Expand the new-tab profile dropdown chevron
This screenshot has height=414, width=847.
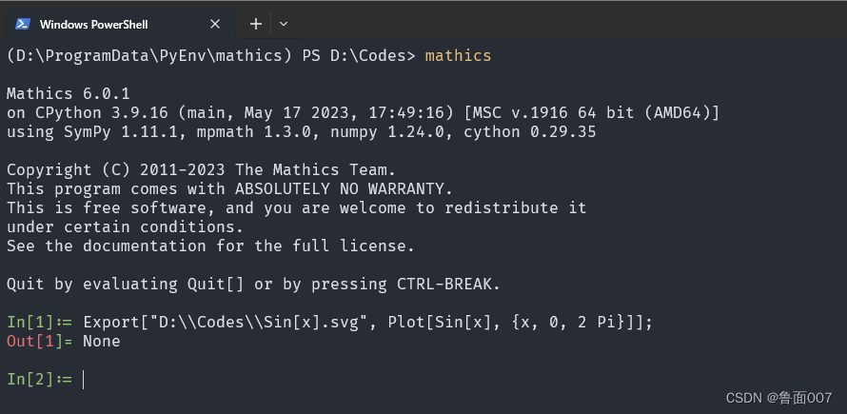click(x=284, y=24)
